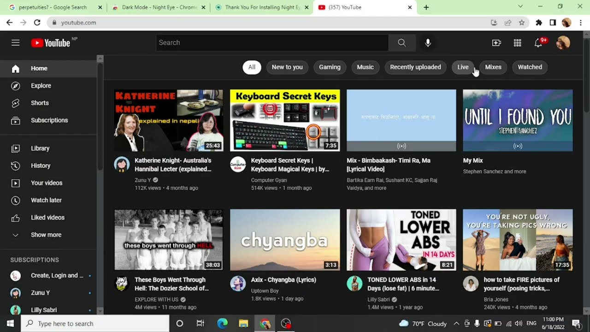Screen dimensions: 590x332
Task: Select the Live filter chip
Action: click(x=463, y=67)
